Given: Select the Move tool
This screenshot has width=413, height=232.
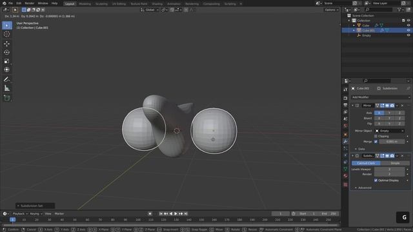Looking at the screenshot, I should (7, 44).
